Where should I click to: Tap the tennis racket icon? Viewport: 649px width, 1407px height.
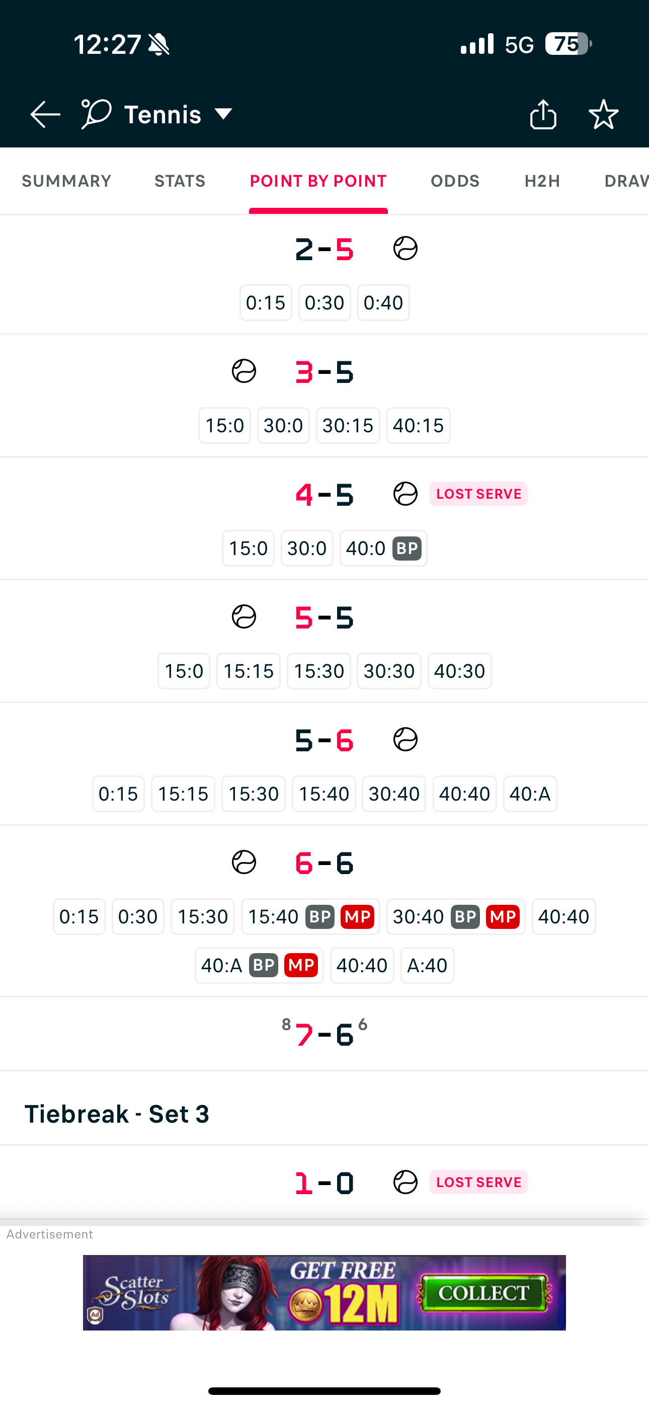96,114
